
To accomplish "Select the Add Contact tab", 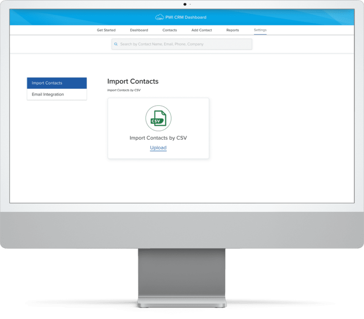I will [x=201, y=30].
